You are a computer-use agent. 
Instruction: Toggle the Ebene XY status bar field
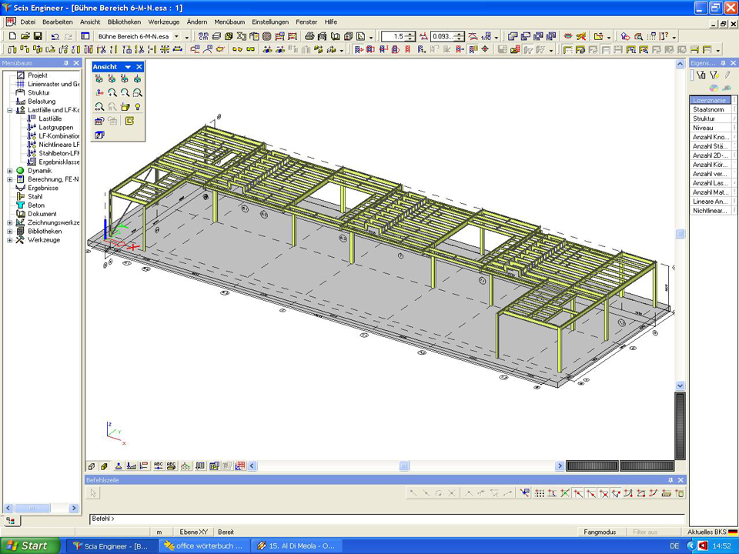point(193,532)
